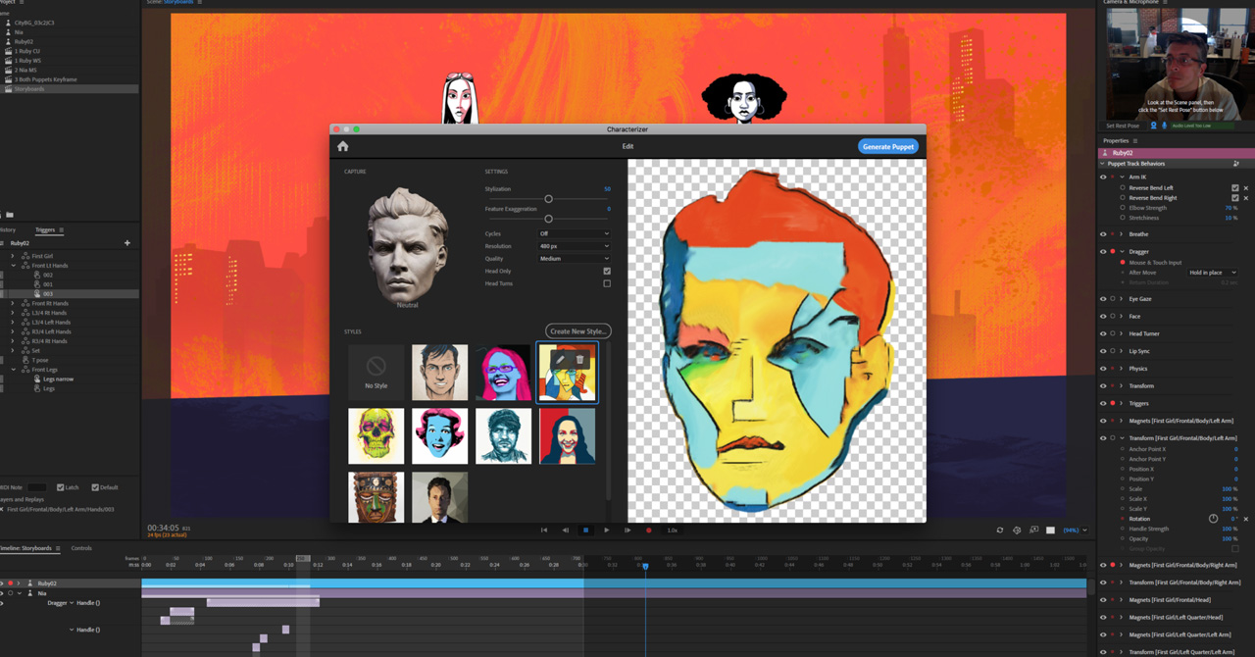1255x657 pixels.
Task: Switch to the Controls tab
Action: [x=81, y=548]
